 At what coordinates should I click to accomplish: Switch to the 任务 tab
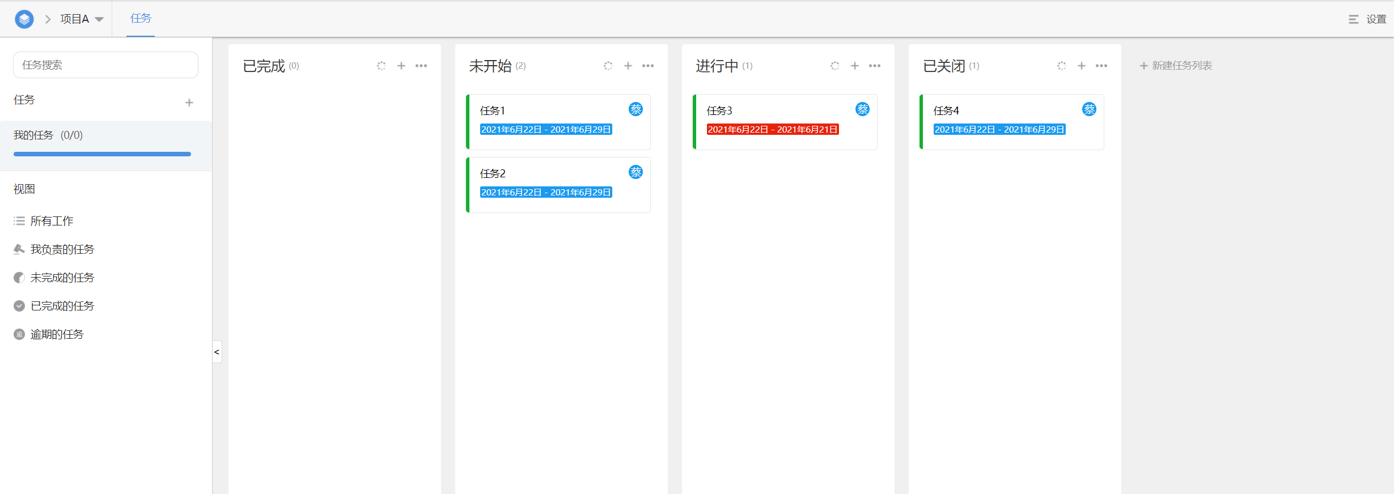[x=141, y=19]
